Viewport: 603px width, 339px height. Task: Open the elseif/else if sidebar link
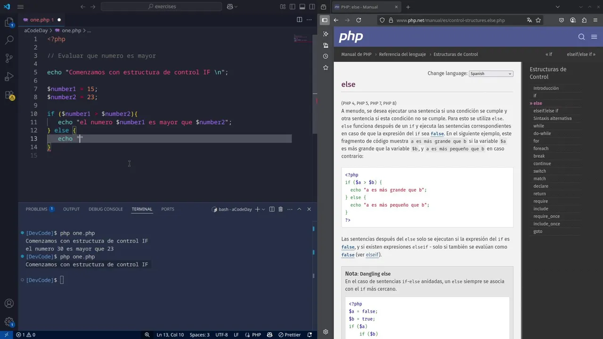pyautogui.click(x=546, y=111)
